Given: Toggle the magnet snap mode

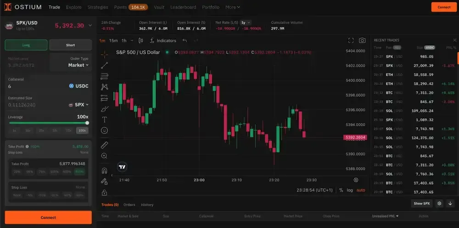Looking at the screenshot, I should [x=105, y=170].
